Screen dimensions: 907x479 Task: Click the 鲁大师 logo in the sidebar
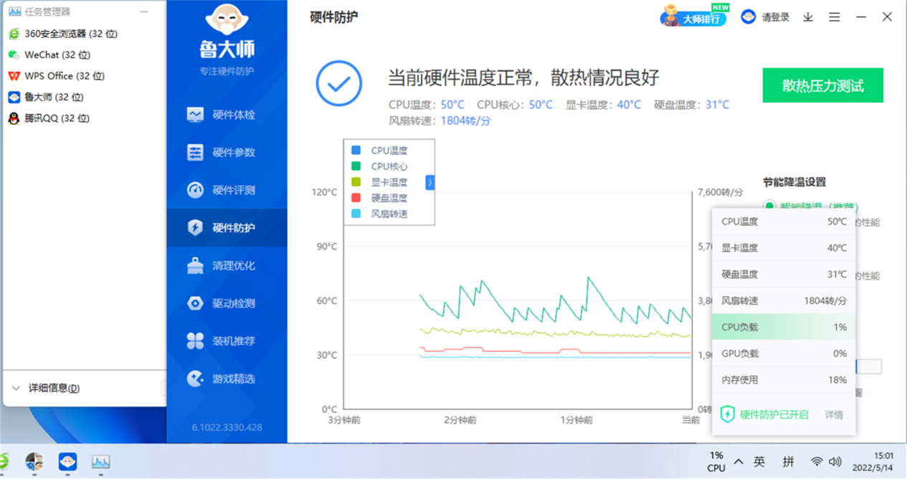pos(227,31)
